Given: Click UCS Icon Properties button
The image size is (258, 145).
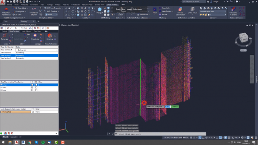Looking at the screenshot, I should 53,8.
